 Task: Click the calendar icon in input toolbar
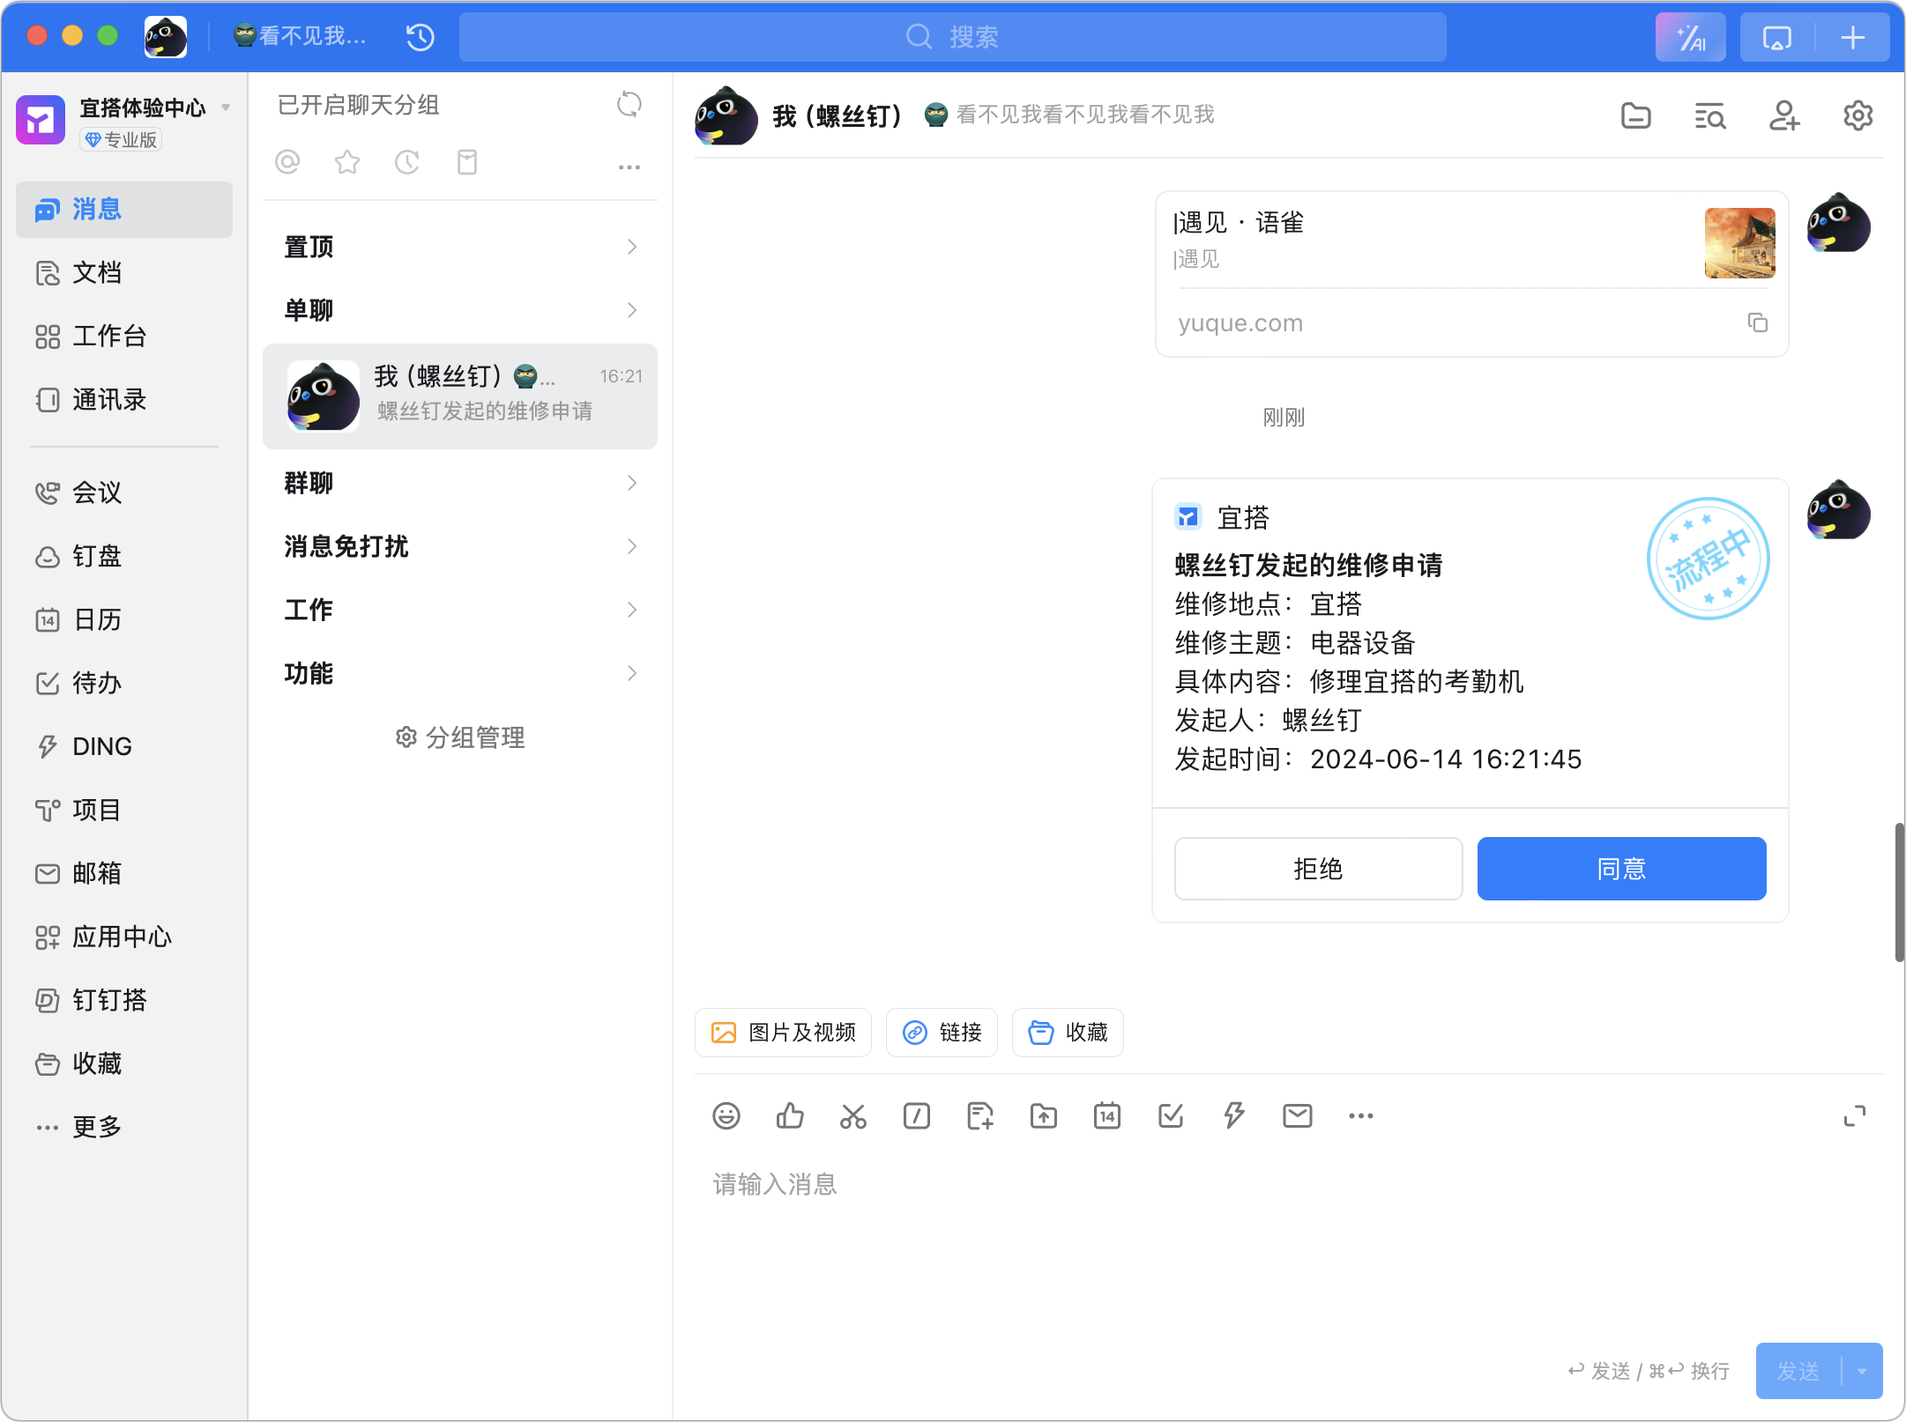coord(1107,1116)
